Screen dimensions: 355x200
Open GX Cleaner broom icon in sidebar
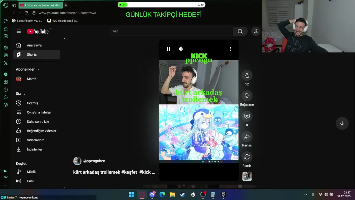(x=6, y=29)
